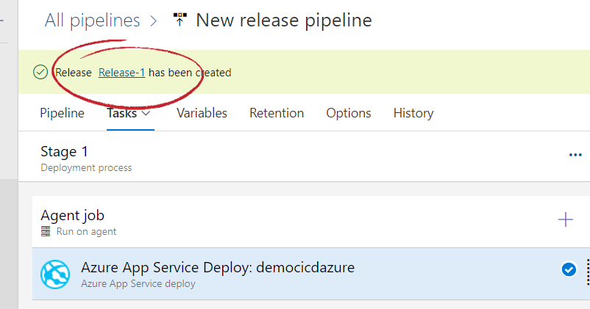Go to the Retention tab

point(277,113)
